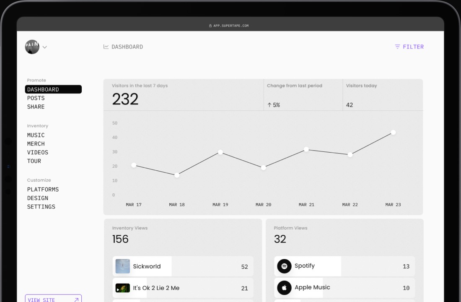Click the Apple Music view count 10
The width and height of the screenshot is (461, 302).
coord(406,288)
